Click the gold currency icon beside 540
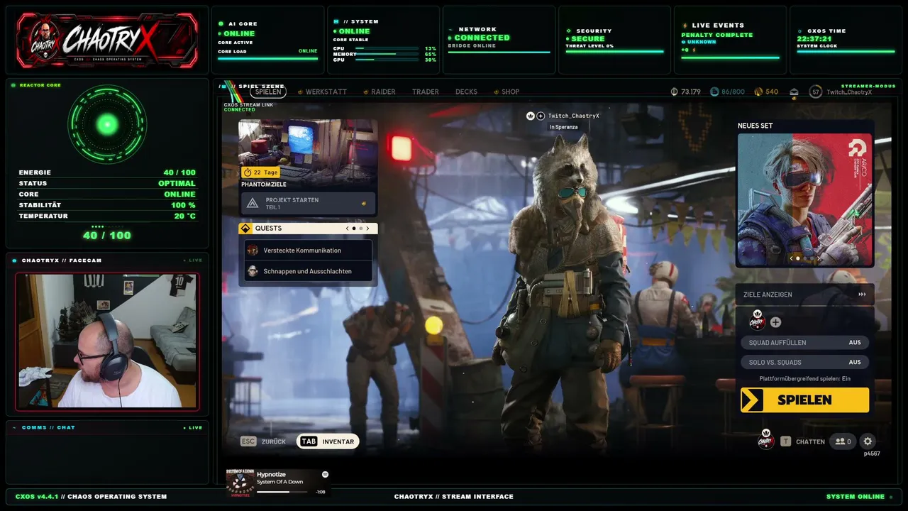This screenshot has height=511, width=908. tap(758, 92)
